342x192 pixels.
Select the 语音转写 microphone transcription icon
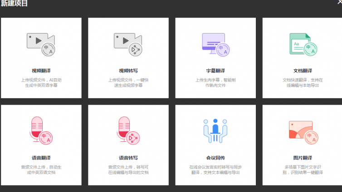pyautogui.click(x=128, y=130)
